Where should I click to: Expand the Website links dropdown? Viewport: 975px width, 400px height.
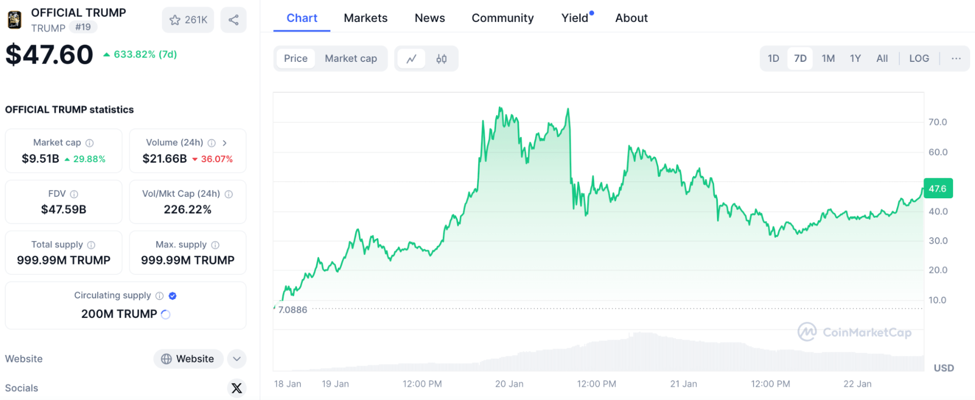click(237, 359)
